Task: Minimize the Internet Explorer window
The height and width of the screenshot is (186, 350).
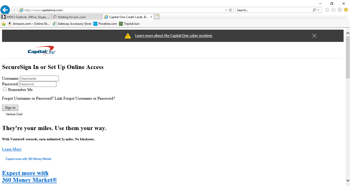Action: point(320,4)
